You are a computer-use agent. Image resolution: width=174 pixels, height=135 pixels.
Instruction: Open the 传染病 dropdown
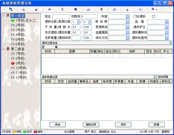tap(128, 22)
